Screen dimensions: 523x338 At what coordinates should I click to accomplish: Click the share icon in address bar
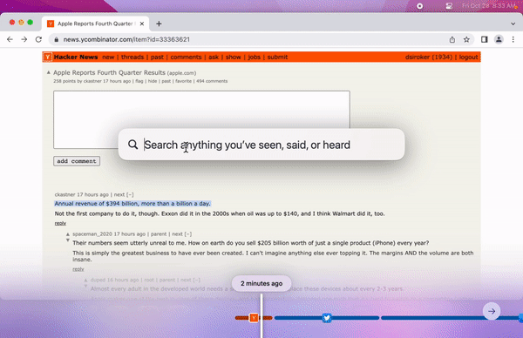click(452, 39)
